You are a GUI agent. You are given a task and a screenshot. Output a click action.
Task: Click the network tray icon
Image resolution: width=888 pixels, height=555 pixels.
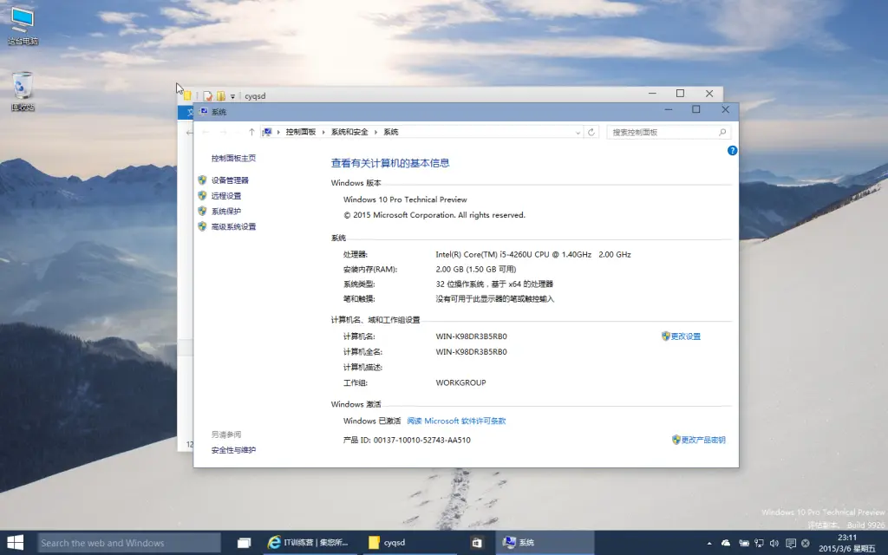pyautogui.click(x=759, y=543)
